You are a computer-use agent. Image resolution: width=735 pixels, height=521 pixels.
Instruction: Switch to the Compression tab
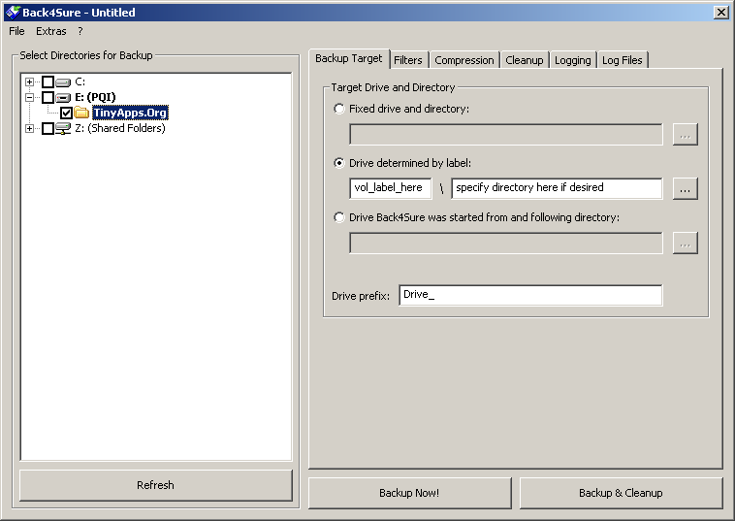pyautogui.click(x=463, y=60)
